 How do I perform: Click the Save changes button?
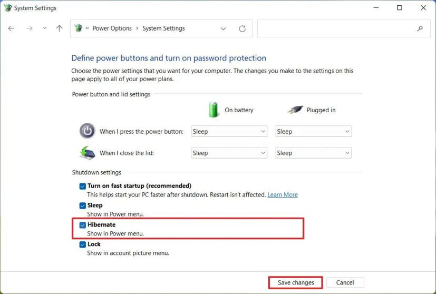(296, 282)
